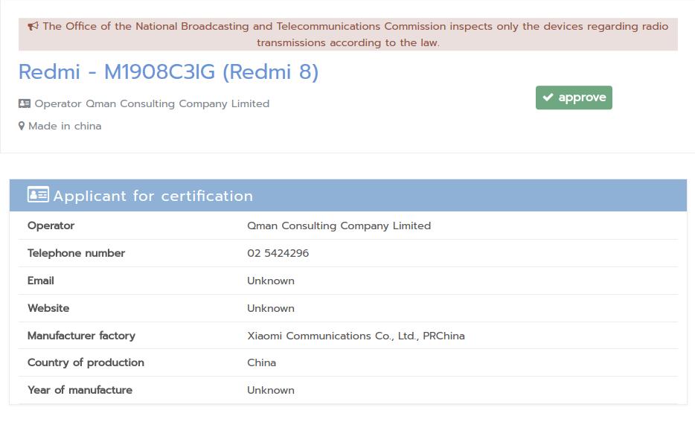Click the green approve button
695x422 pixels.
574,97
